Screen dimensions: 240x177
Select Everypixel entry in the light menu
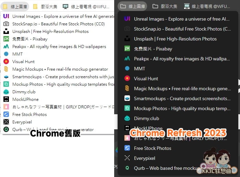58,122
